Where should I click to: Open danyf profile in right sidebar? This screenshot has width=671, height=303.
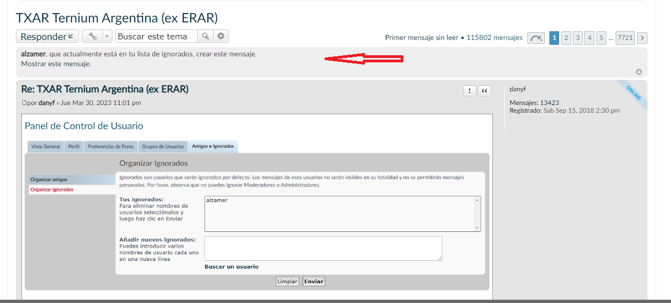(x=518, y=89)
